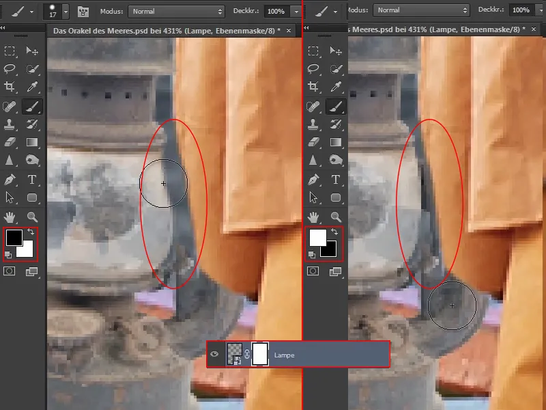Select the Gradient tool in left window
This screenshot has width=546, height=410.
32,142
